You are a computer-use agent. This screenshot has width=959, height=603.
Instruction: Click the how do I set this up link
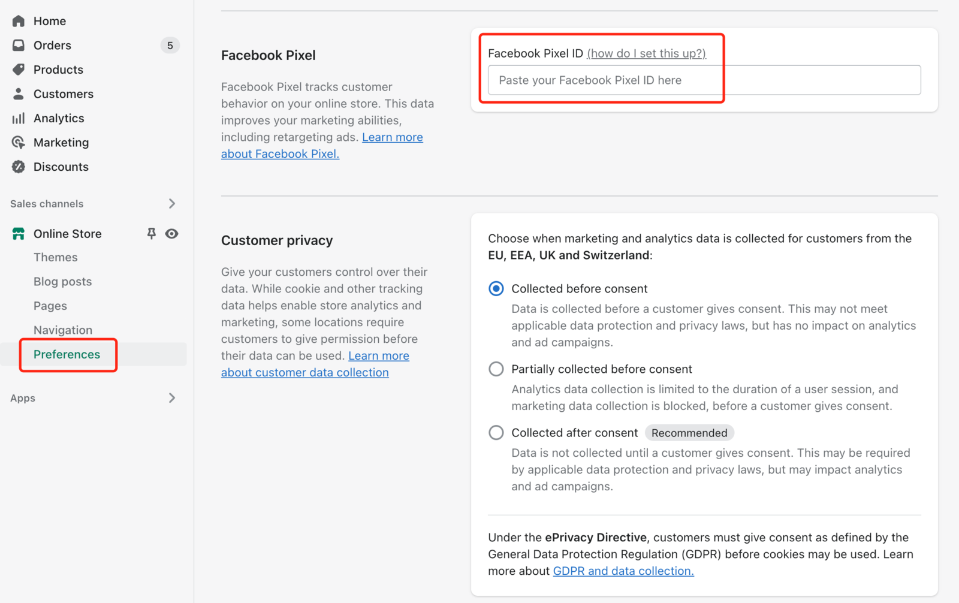click(x=646, y=53)
